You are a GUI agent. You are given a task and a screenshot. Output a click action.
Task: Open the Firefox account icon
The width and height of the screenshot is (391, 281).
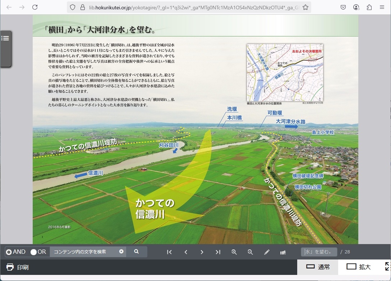[x=356, y=7]
